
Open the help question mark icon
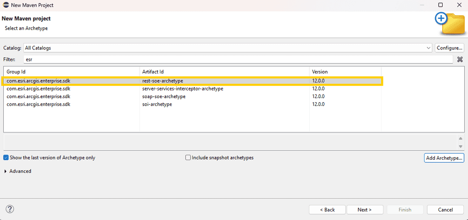pos(10,209)
